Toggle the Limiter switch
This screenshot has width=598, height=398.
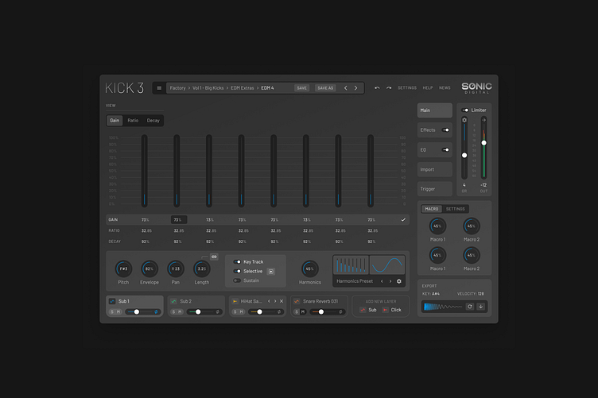(465, 110)
